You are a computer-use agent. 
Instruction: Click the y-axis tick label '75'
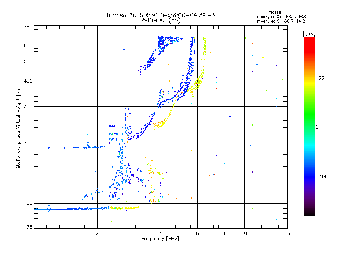(30, 227)
